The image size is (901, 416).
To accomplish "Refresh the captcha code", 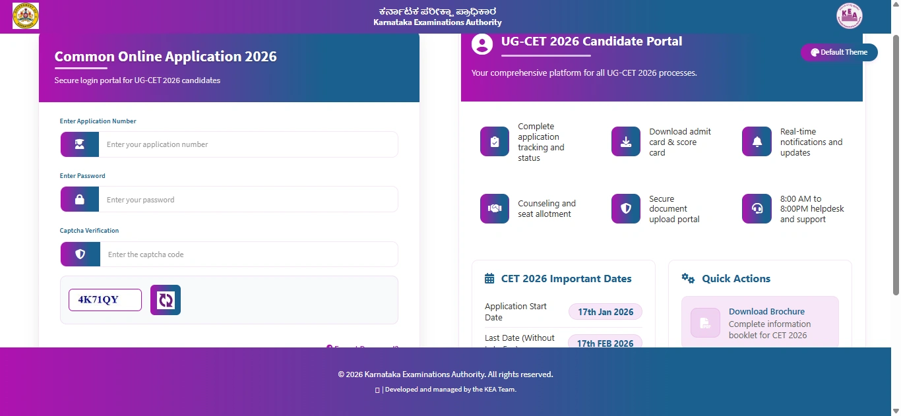I will click(165, 300).
